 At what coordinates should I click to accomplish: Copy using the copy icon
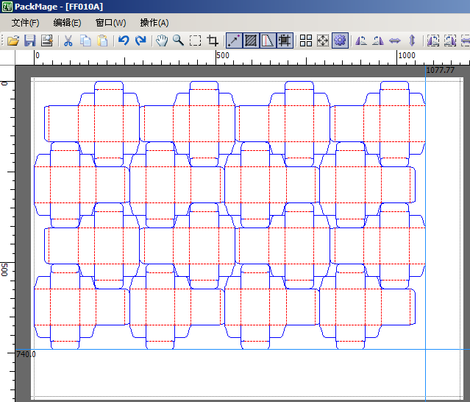pyautogui.click(x=85, y=40)
